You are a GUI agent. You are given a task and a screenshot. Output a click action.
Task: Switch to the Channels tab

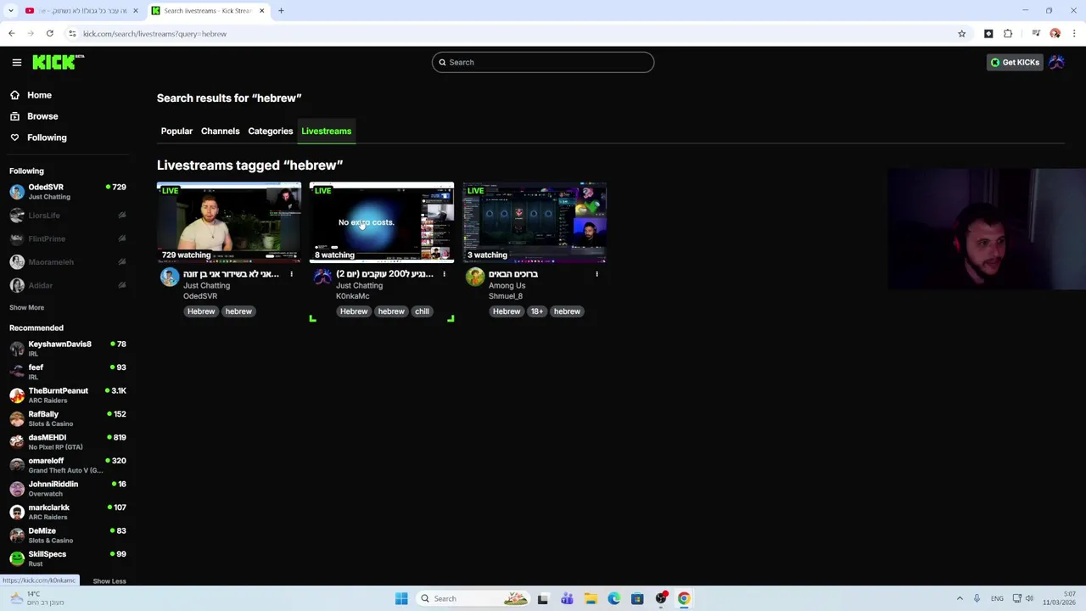tap(220, 132)
